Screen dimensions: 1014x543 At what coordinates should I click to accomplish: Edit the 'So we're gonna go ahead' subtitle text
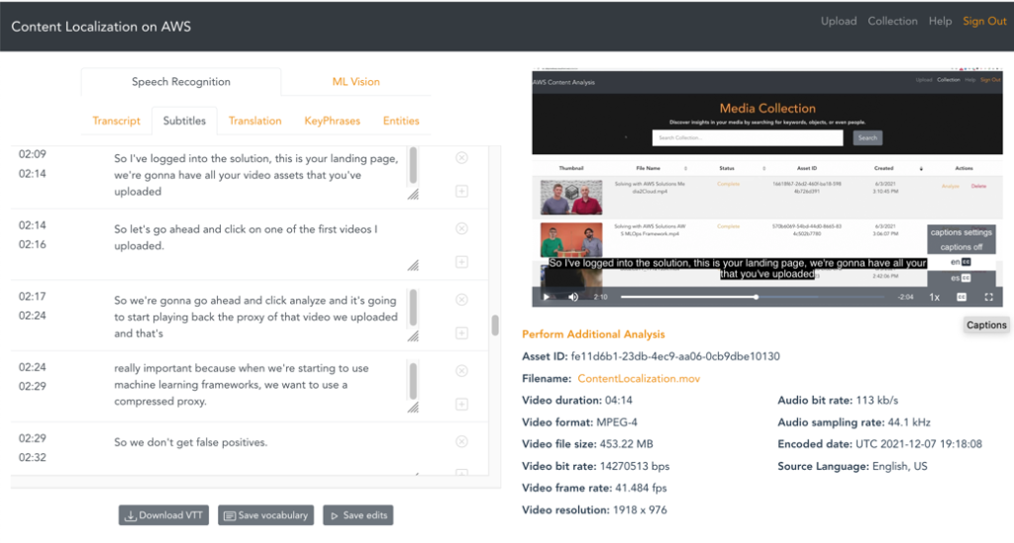click(x=257, y=317)
